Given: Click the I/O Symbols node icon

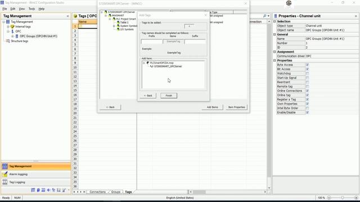Looking at the screenshot, I should 118,29.
